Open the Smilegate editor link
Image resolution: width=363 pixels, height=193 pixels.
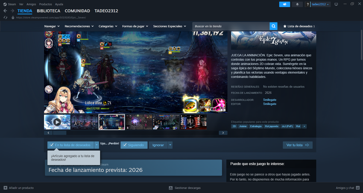pyautogui.click(x=270, y=104)
